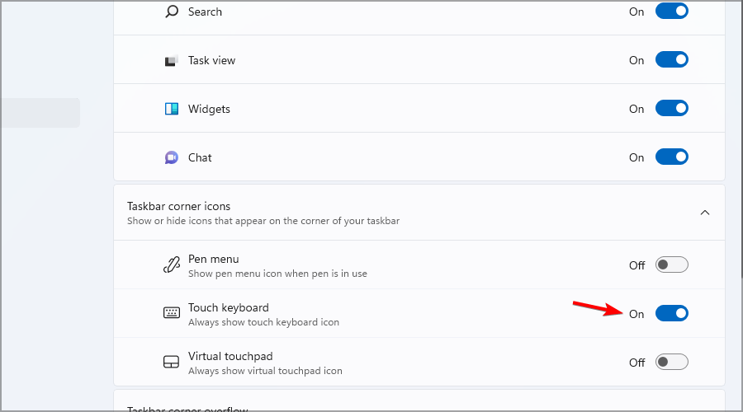743x412 pixels.
Task: Click the Widgets icon
Action: click(x=172, y=109)
